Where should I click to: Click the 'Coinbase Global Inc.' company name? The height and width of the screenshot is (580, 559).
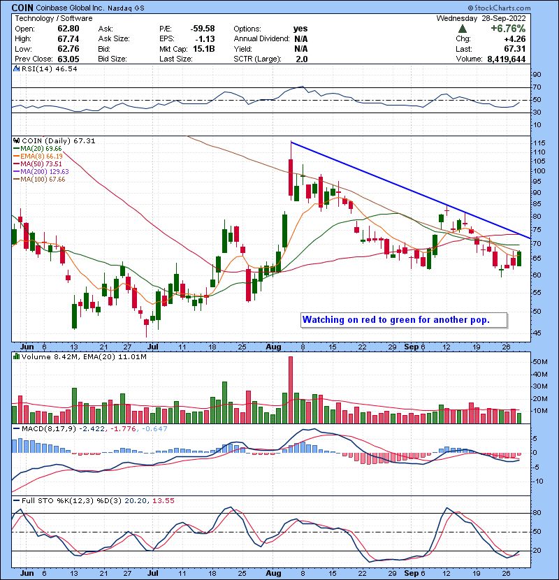(71, 8)
